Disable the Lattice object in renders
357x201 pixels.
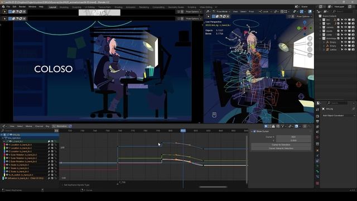[x=353, y=50]
